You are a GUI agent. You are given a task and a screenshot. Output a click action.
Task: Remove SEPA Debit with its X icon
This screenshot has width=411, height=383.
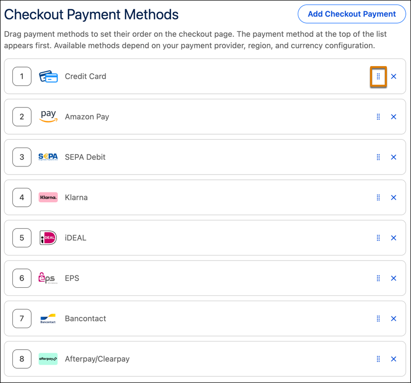[x=394, y=157]
